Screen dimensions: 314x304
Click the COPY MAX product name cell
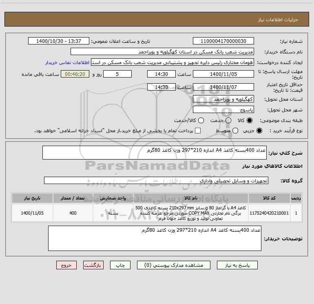tap(191, 213)
